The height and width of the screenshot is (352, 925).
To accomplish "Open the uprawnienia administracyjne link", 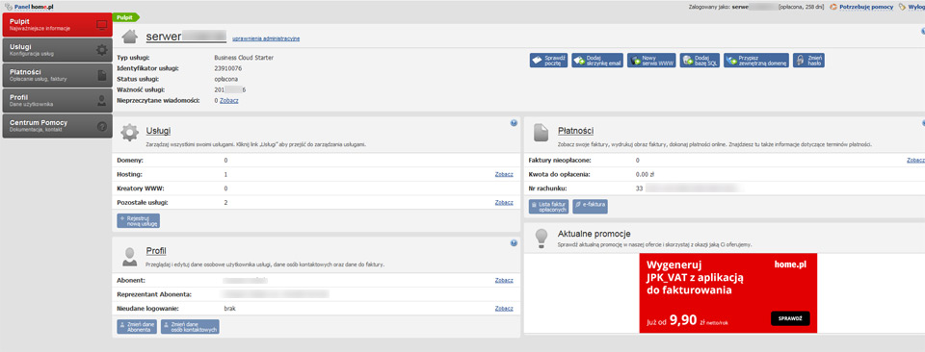I will [266, 38].
